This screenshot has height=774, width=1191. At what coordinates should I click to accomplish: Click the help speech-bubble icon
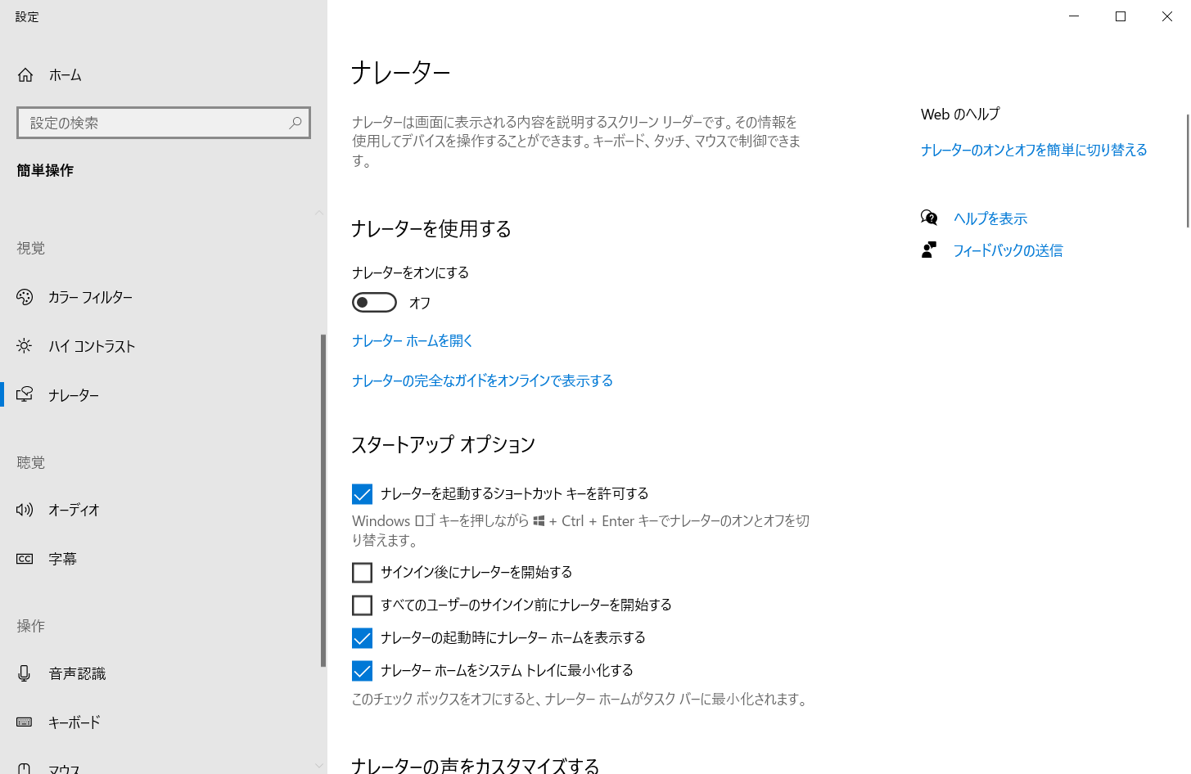[x=929, y=218]
